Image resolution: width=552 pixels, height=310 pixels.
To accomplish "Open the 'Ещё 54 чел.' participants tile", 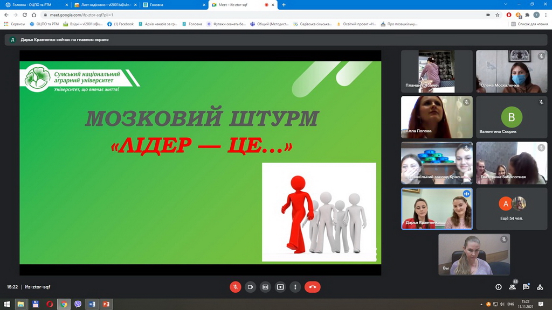I will [512, 208].
